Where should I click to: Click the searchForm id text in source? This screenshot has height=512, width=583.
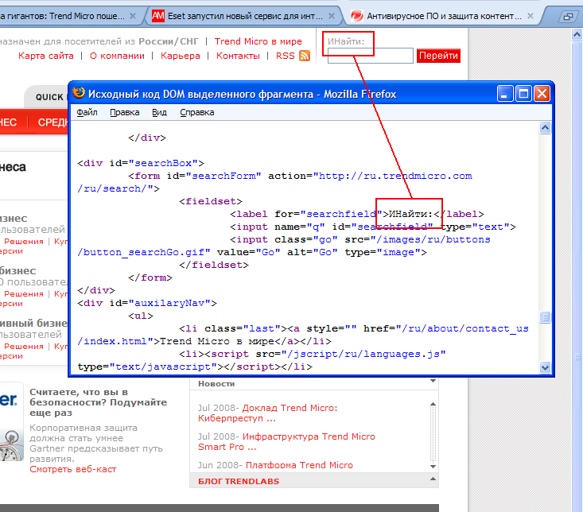223,176
